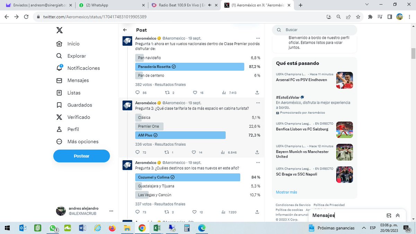Click the browser address bar URL
The width and height of the screenshot is (416, 234).
[x=95, y=17]
